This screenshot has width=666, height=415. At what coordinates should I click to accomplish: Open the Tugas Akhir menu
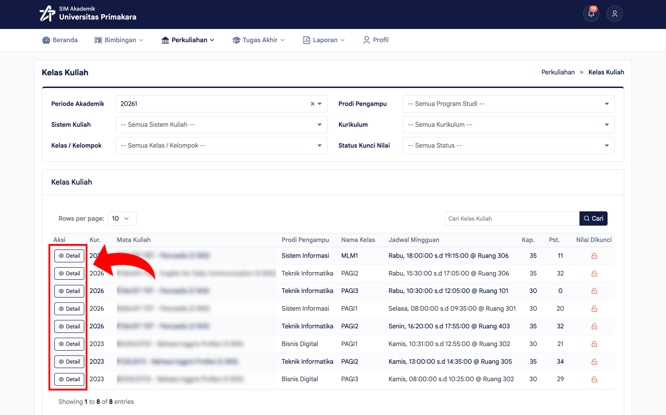tap(259, 40)
